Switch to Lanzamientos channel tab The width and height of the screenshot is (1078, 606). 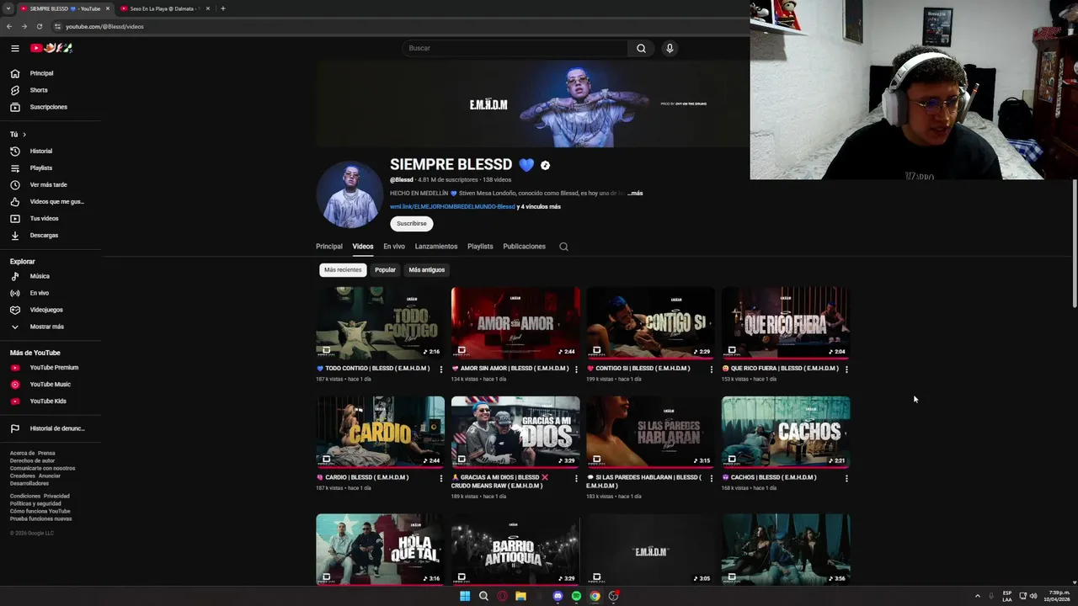click(436, 247)
